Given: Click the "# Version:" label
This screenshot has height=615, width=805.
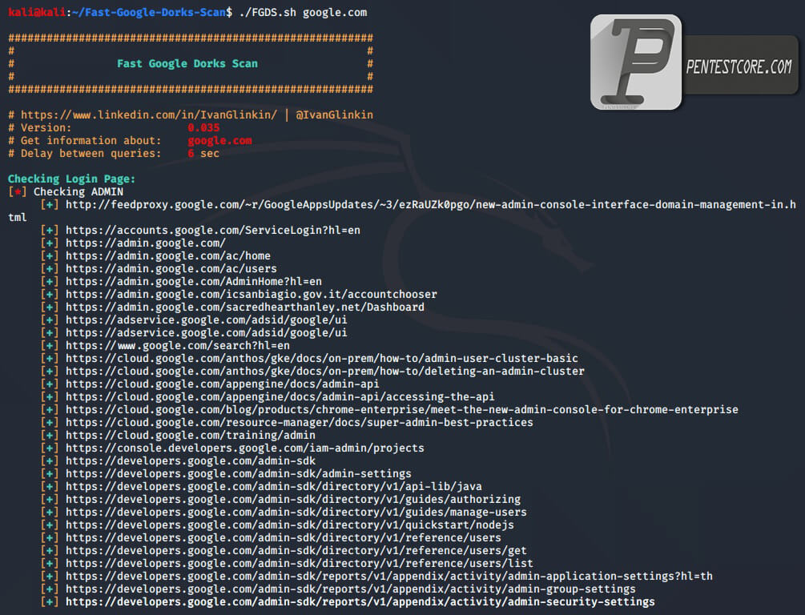Looking at the screenshot, I should (x=40, y=128).
